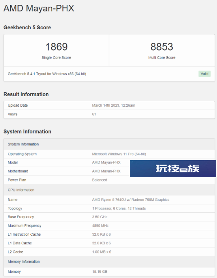Select the single-core score 1869
The width and height of the screenshot is (217, 278).
[56, 47]
